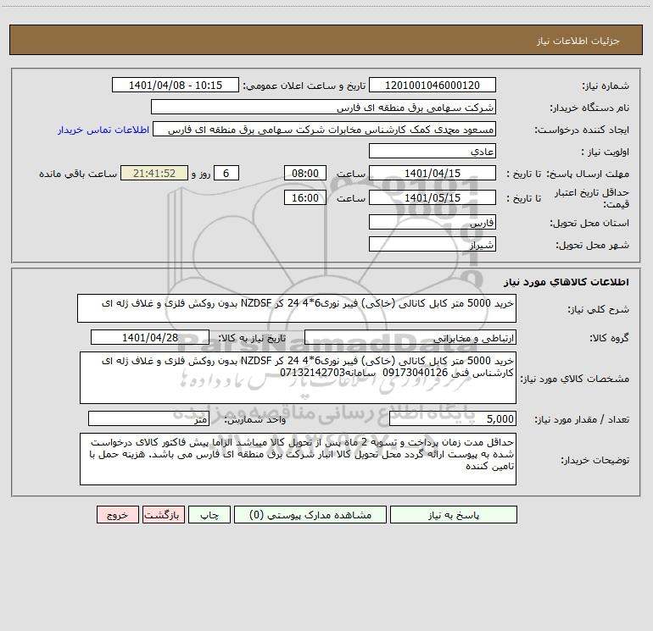Click the 'حداقل تاریخ اعتبار قیمت:' label
The height and width of the screenshot is (631, 653).
[592, 198]
